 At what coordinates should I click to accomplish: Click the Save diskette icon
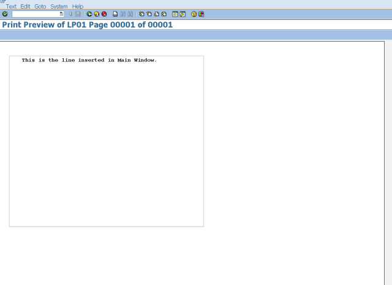(x=78, y=14)
